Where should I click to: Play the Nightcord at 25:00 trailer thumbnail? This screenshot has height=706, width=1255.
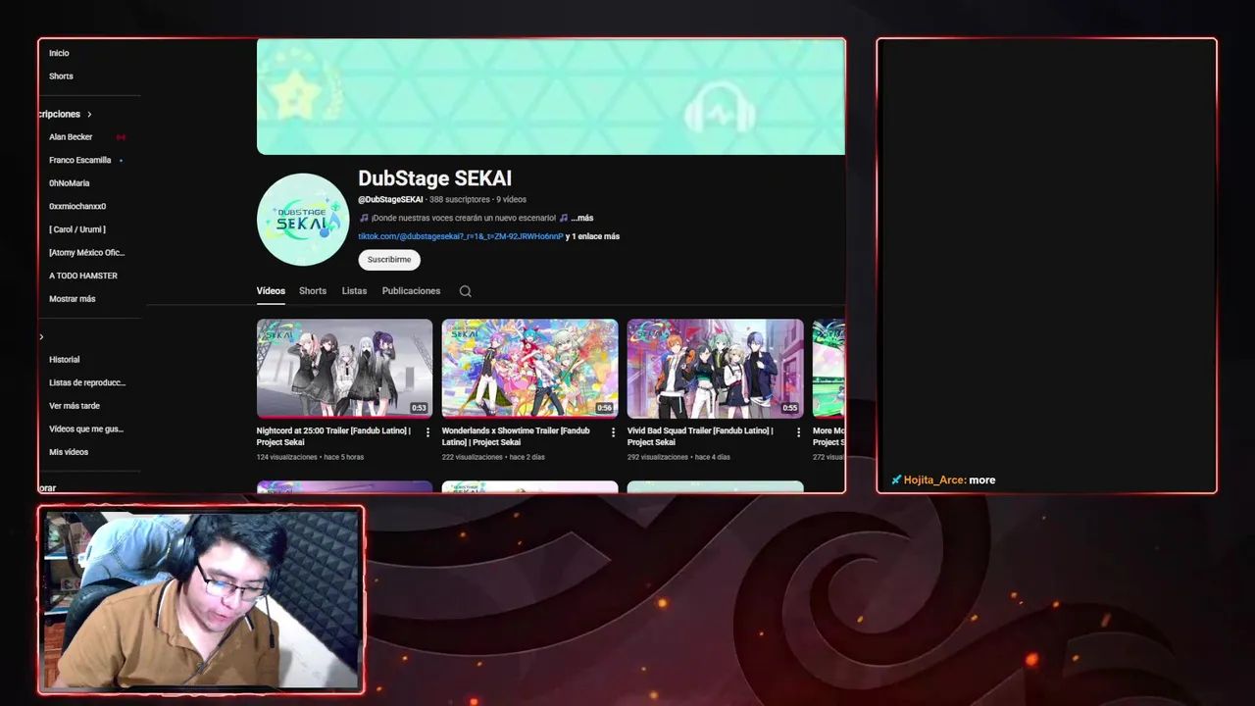point(344,369)
